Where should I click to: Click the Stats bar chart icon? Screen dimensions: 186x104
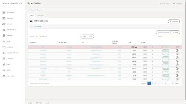4,64
